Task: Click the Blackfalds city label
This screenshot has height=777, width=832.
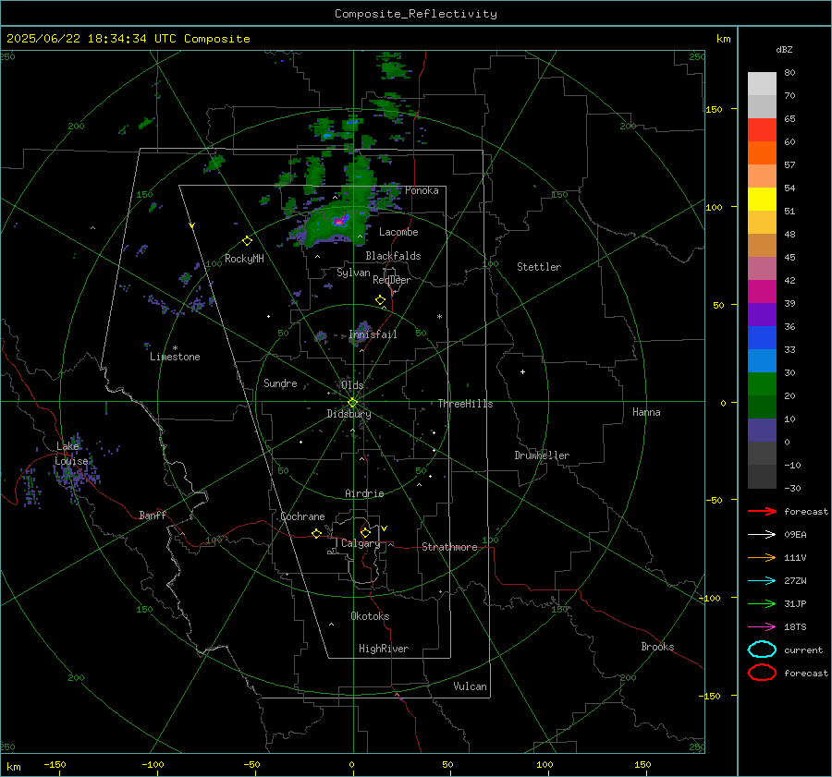Action: [x=393, y=256]
